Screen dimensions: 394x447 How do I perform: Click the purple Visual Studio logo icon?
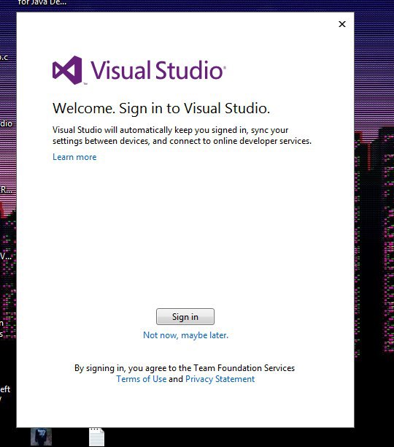point(67,70)
